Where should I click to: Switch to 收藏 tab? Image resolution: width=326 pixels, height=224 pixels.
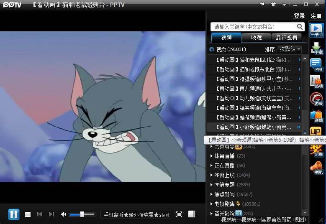click(257, 38)
